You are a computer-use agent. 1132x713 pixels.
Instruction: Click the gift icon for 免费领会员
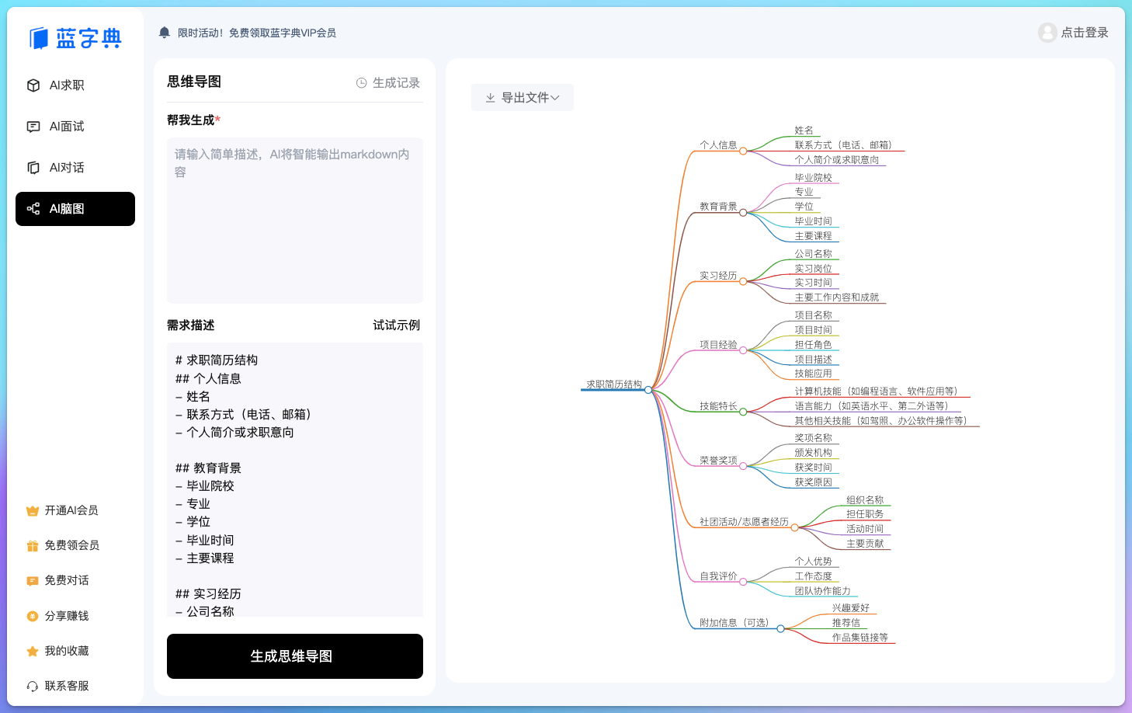click(33, 546)
